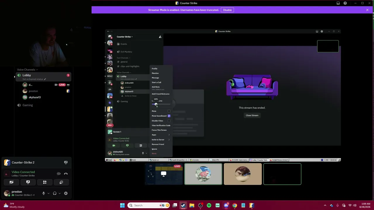
Task: Toggle noise suppression waveform icon
Action: [x=59, y=174]
